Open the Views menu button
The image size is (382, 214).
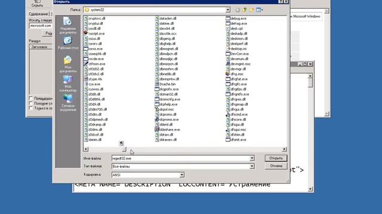click(x=259, y=10)
